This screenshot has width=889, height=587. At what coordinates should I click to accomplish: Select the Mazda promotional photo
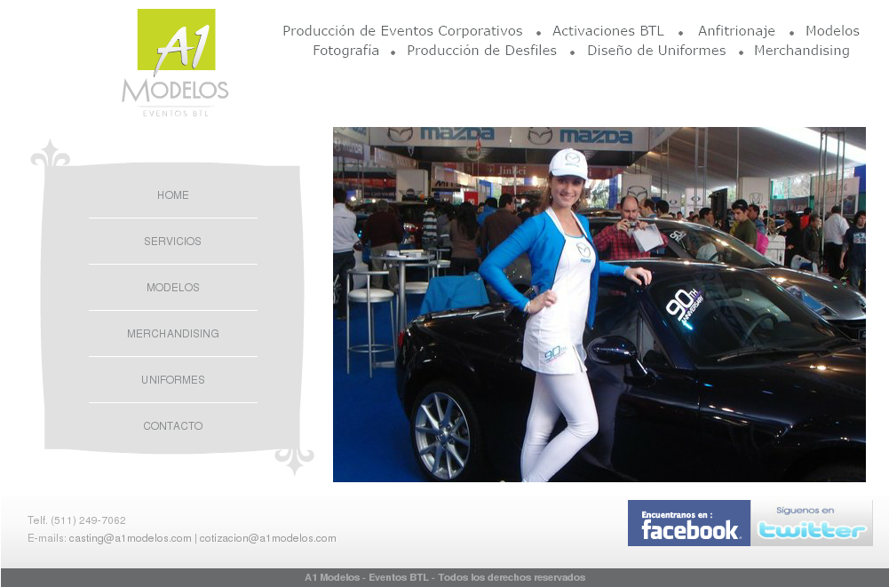[x=600, y=304]
